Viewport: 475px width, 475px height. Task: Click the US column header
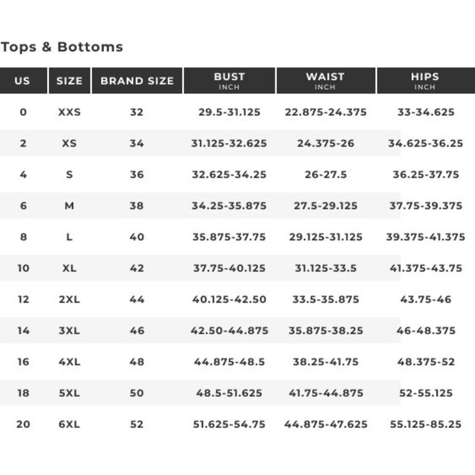point(23,81)
